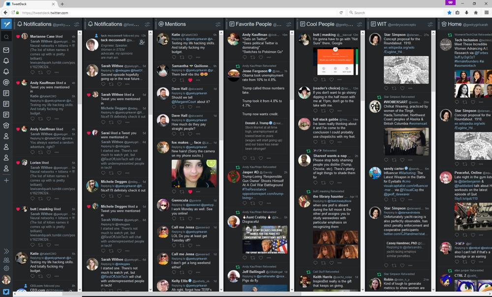Click the Favorite People column header
The height and width of the screenshot is (297, 492).
pos(253,24)
